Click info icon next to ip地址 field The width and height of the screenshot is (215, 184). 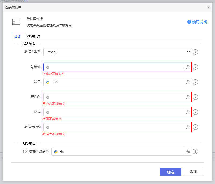(196, 67)
